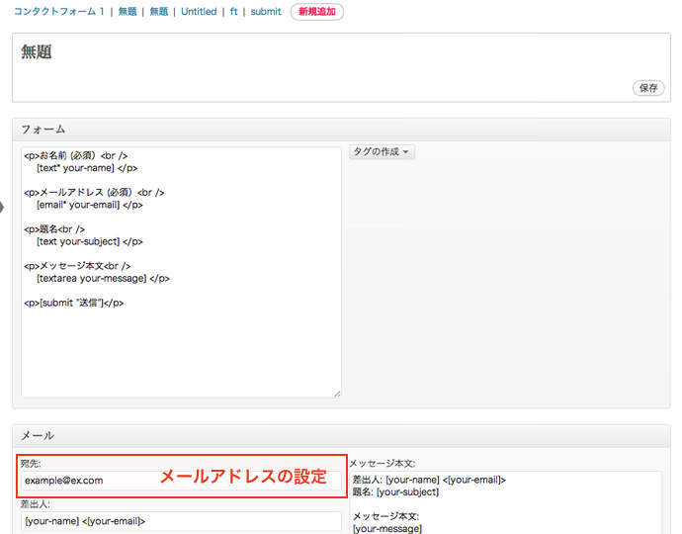
Task: Click the 差出人 sender input field
Action: click(x=181, y=521)
